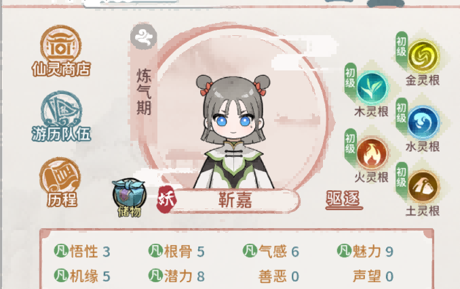Click the 悟性 3 attribute
460x289 pixels.
point(82,251)
